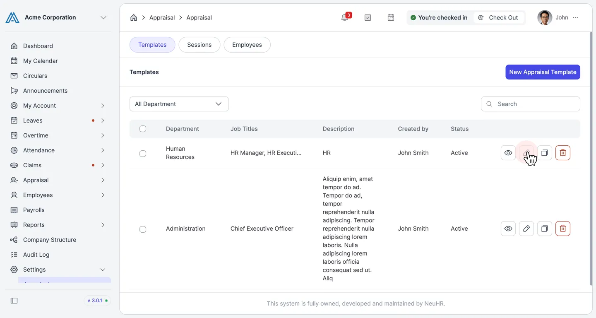Click the Audit Log icon
This screenshot has height=318, width=596.
click(x=14, y=255)
